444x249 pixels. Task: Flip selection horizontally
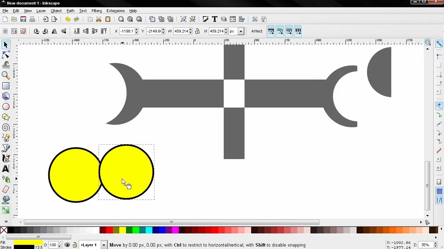54,31
